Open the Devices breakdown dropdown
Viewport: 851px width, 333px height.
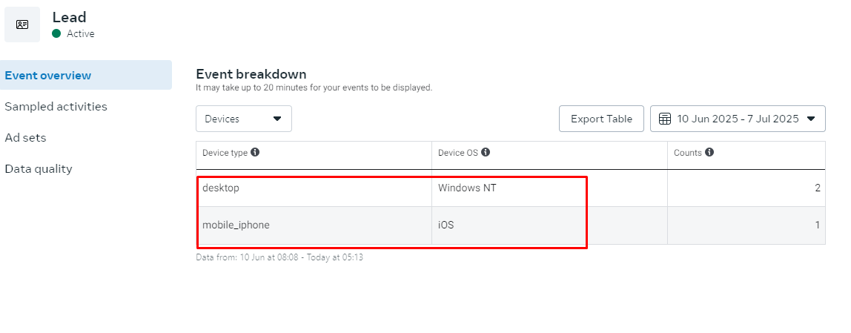click(244, 119)
